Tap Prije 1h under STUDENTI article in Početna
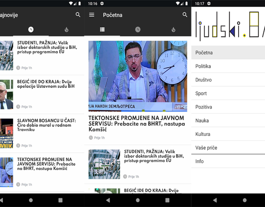265x207 pixels. tap(131, 177)
